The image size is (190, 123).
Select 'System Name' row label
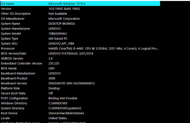tap(10, 24)
